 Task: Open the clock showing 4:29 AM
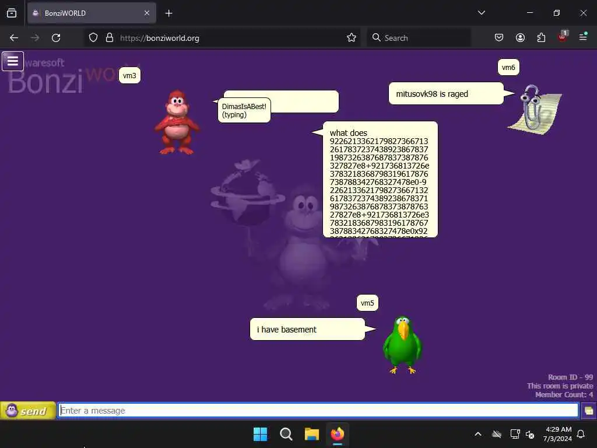click(x=558, y=434)
